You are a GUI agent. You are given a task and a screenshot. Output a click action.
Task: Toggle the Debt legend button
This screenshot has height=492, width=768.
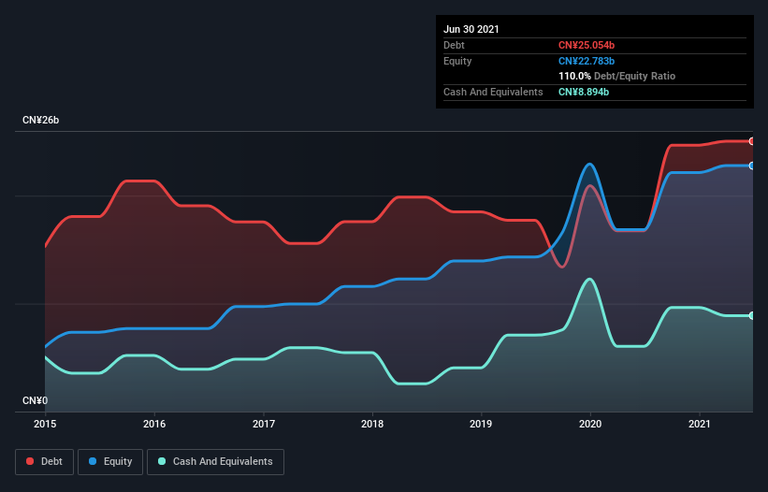click(x=45, y=462)
